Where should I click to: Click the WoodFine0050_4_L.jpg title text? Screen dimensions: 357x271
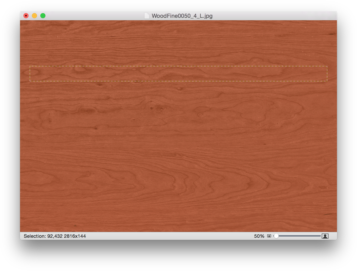[182, 15]
